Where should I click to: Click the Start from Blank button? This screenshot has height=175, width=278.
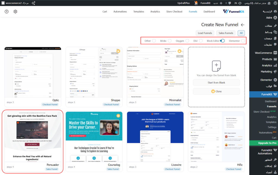tap(216, 82)
